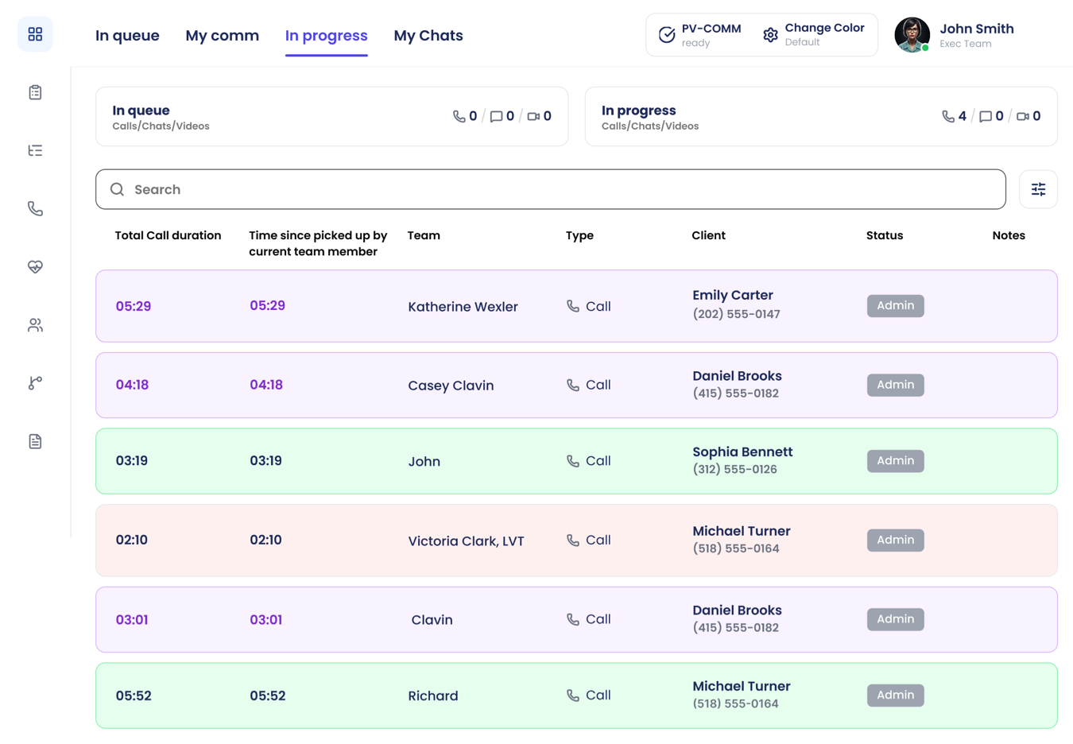This screenshot has width=1073, height=744.
Task: Open the document notes icon in sidebar
Action: click(x=35, y=441)
